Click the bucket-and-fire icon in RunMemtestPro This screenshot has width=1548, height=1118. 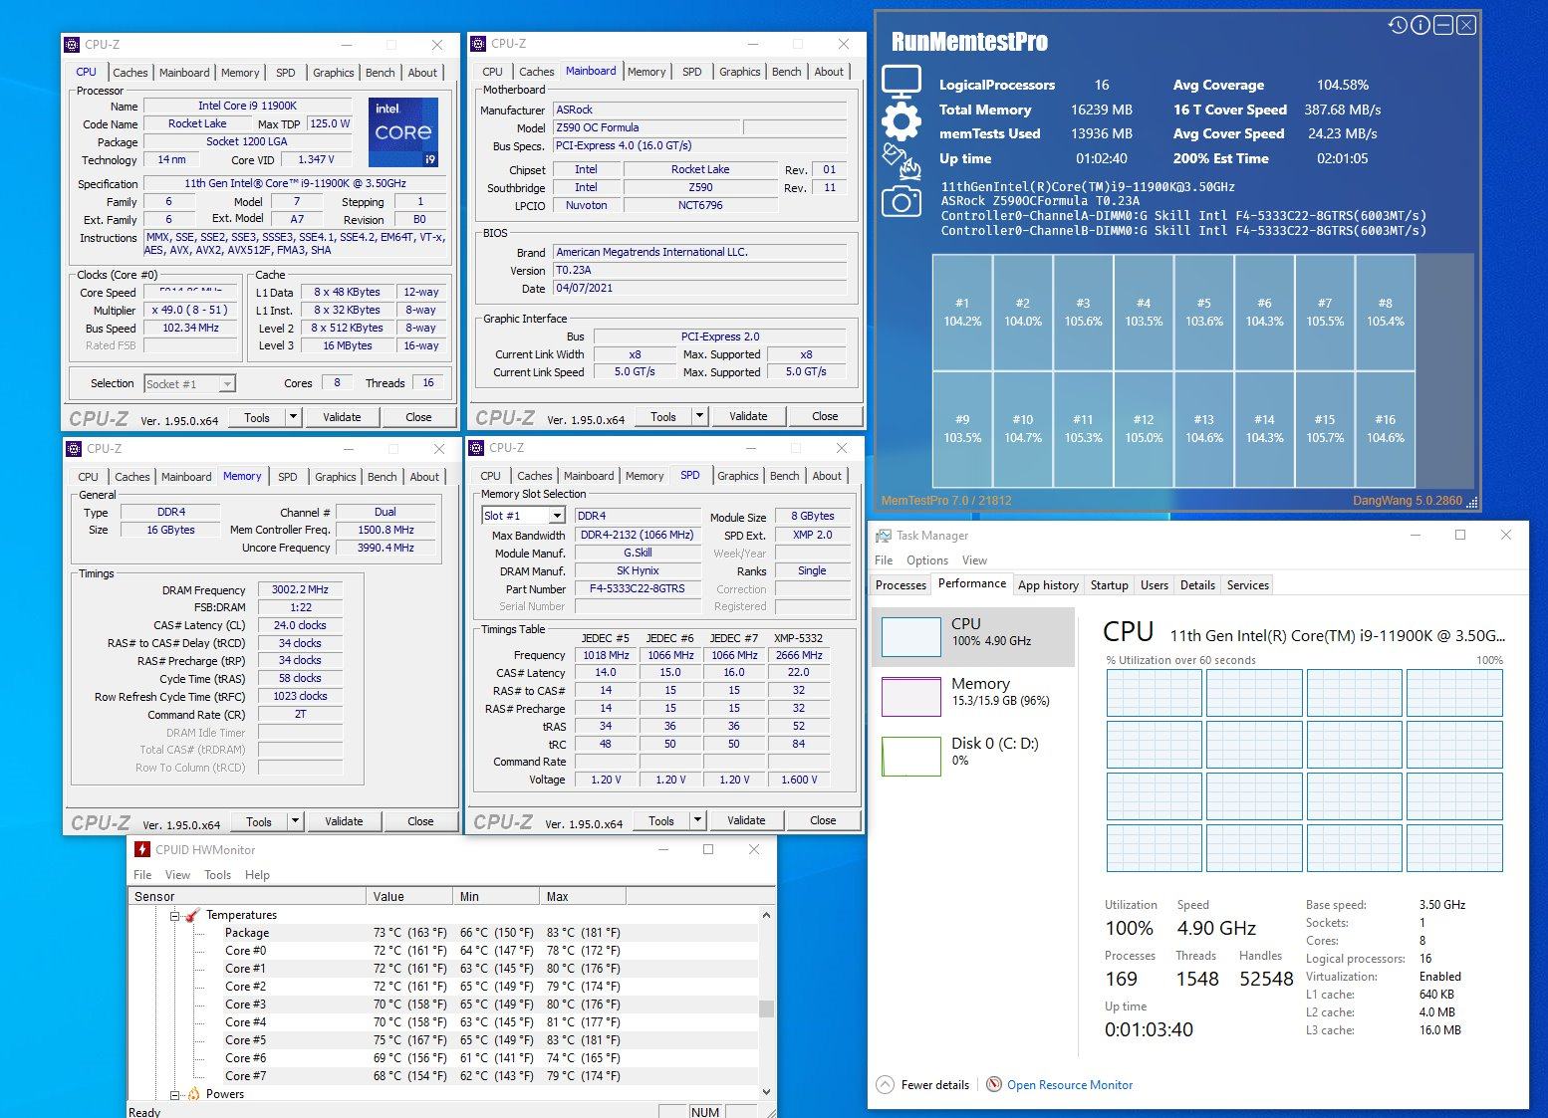(x=901, y=160)
